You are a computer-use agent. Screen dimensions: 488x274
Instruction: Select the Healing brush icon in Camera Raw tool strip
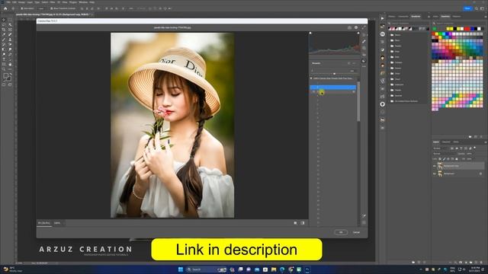(x=364, y=41)
